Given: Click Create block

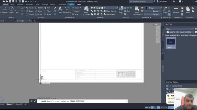Looking at the screenshot, I should pyautogui.click(x=128, y=8).
